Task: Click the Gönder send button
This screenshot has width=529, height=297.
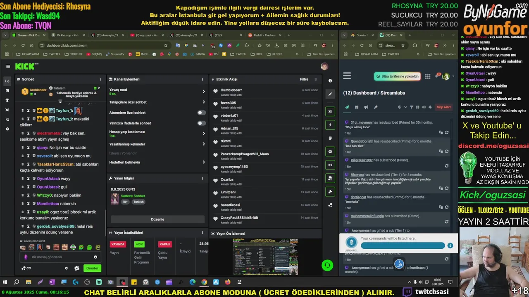Action: (92, 268)
